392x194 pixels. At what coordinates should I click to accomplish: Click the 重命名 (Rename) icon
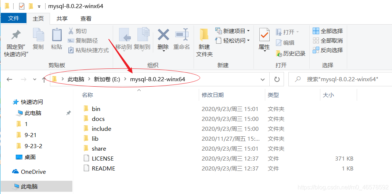[182, 35]
